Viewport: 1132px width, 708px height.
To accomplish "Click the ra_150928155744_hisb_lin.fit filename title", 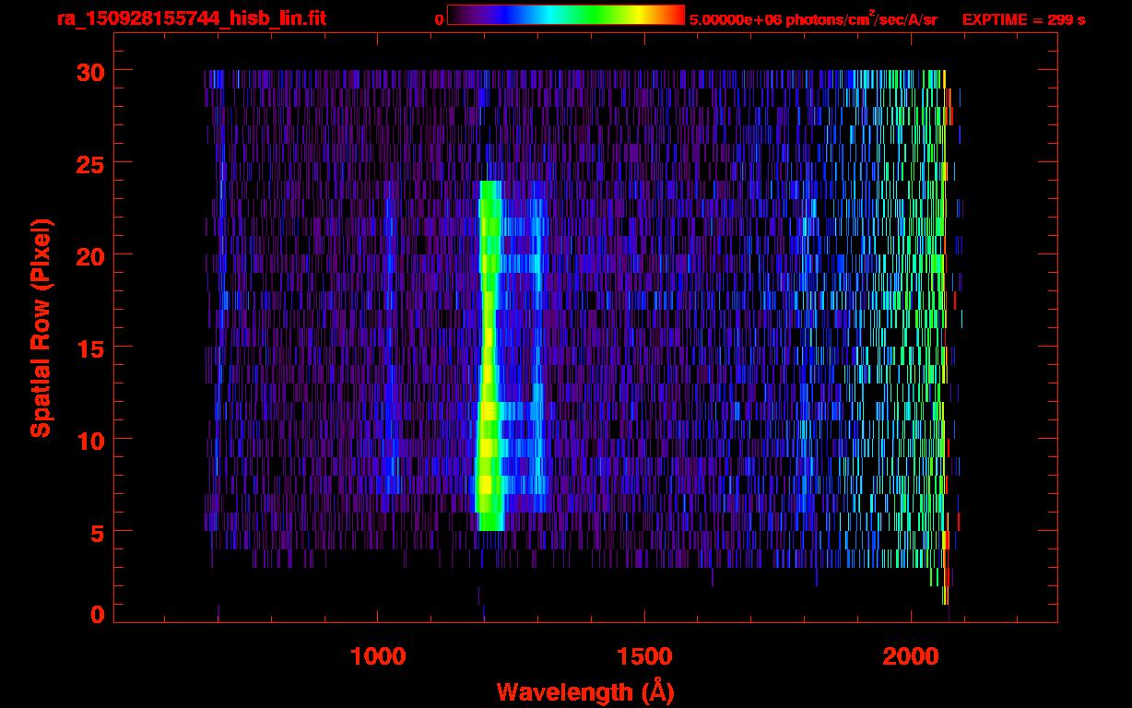I will [191, 18].
